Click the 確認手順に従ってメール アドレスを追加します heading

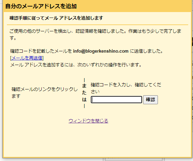[x=56, y=18]
